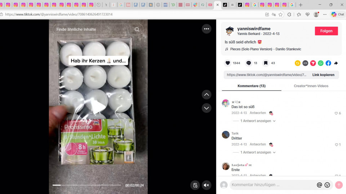346x194 pixels.
Task: Share the video via WhatsApp icon
Action: 320,63
